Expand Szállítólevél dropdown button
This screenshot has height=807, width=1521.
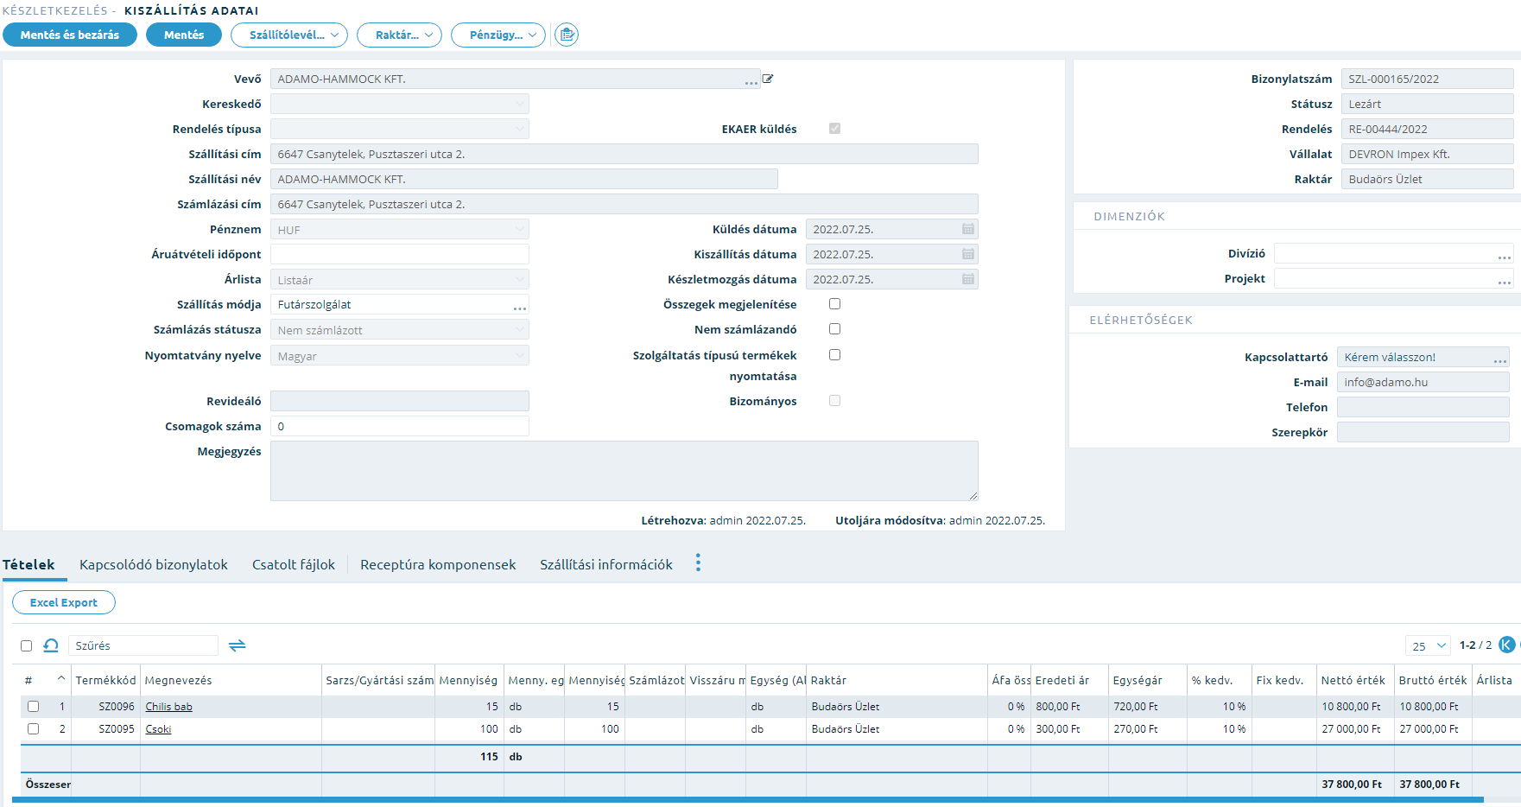[x=289, y=35]
